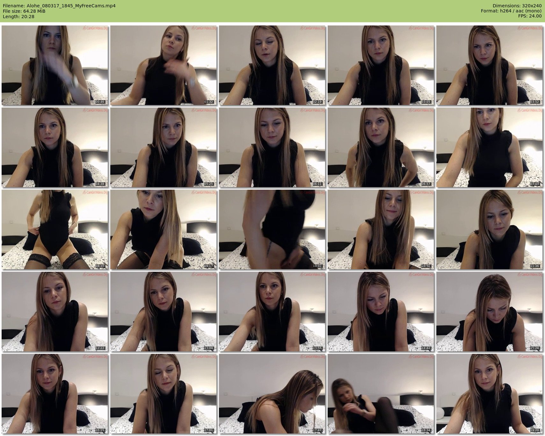
Task: Open the frame marked 04:38
Action: pos(55,147)
